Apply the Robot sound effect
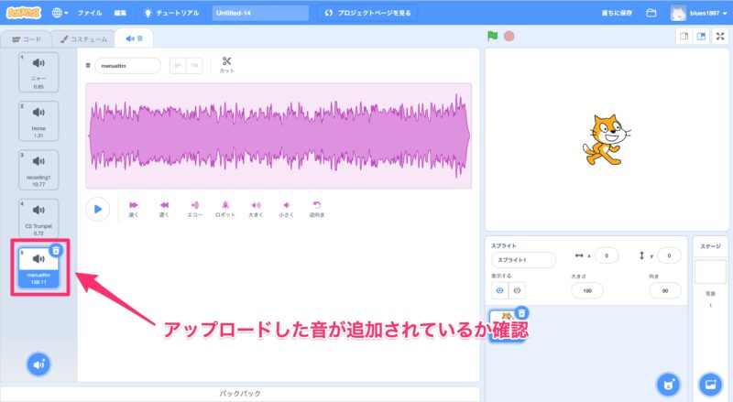 click(x=225, y=207)
